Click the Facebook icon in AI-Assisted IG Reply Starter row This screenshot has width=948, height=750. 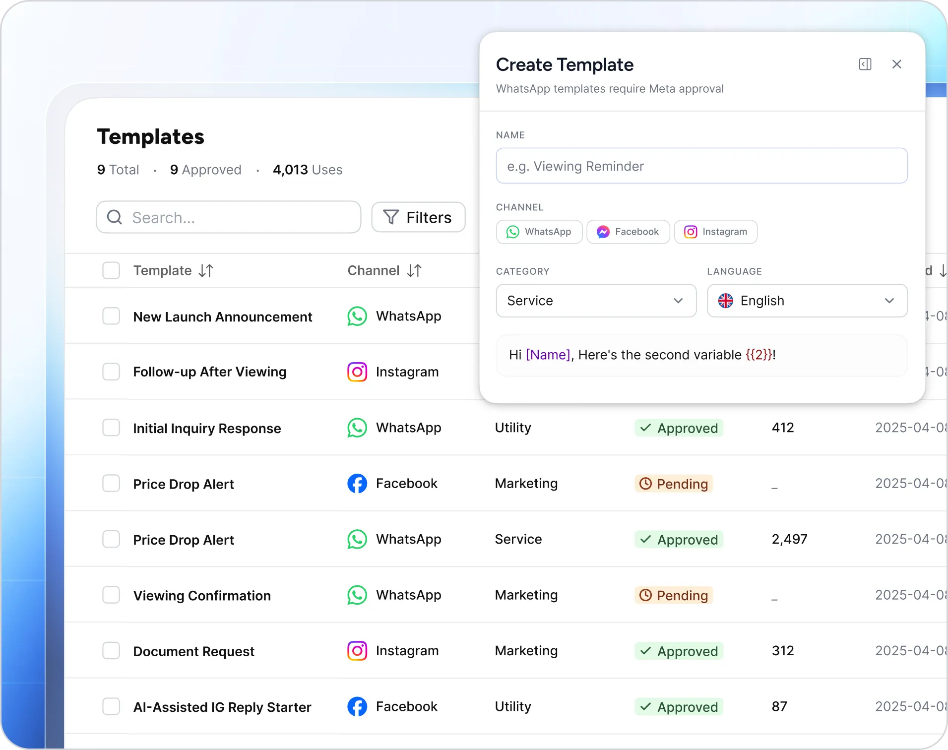pyautogui.click(x=357, y=707)
